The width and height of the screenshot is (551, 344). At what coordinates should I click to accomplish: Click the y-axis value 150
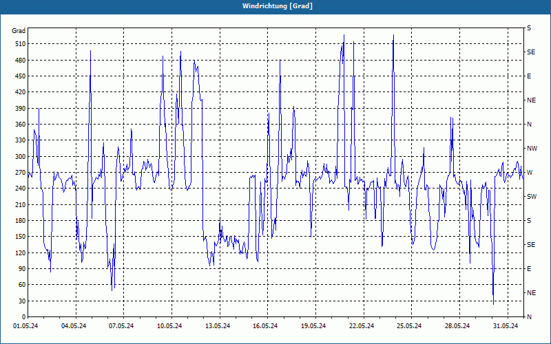[x=21, y=237]
